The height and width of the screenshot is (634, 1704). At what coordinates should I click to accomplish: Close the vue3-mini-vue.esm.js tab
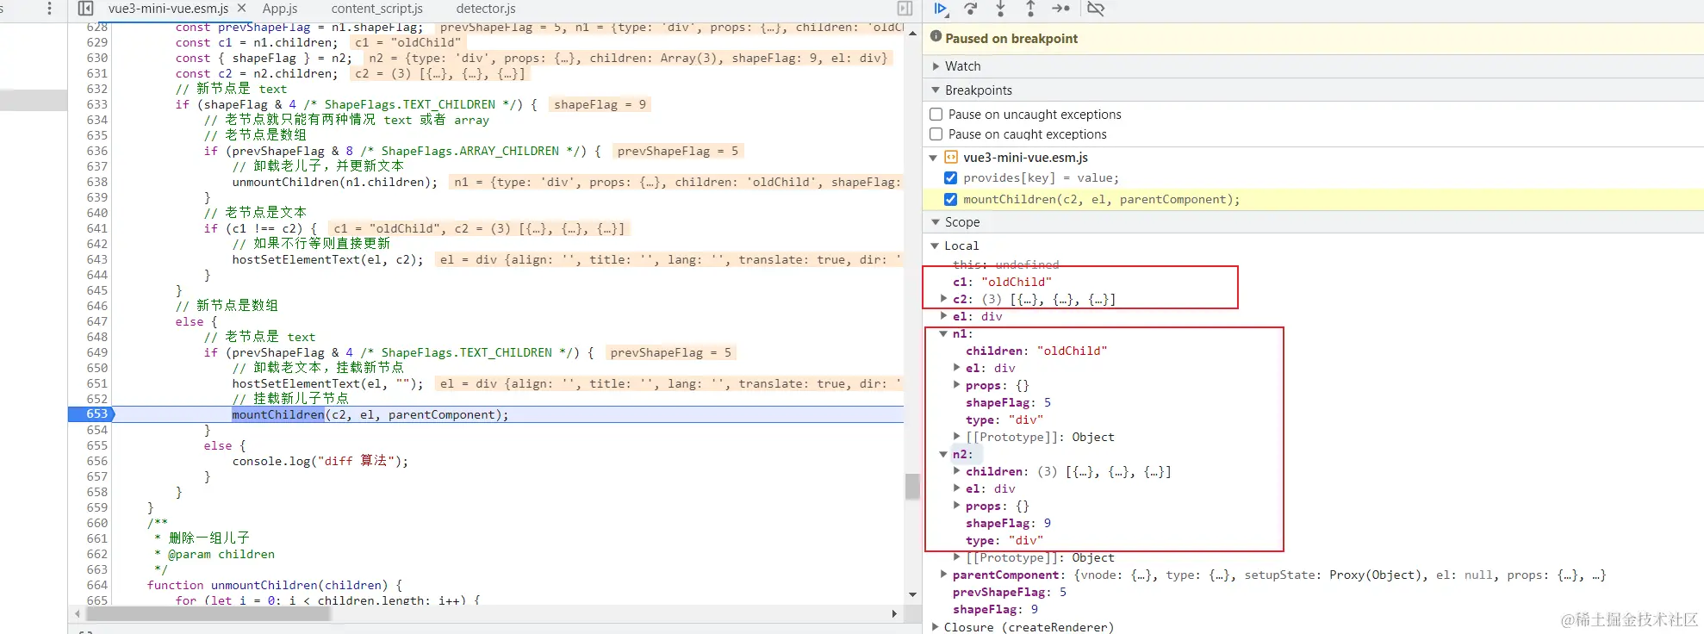241,8
